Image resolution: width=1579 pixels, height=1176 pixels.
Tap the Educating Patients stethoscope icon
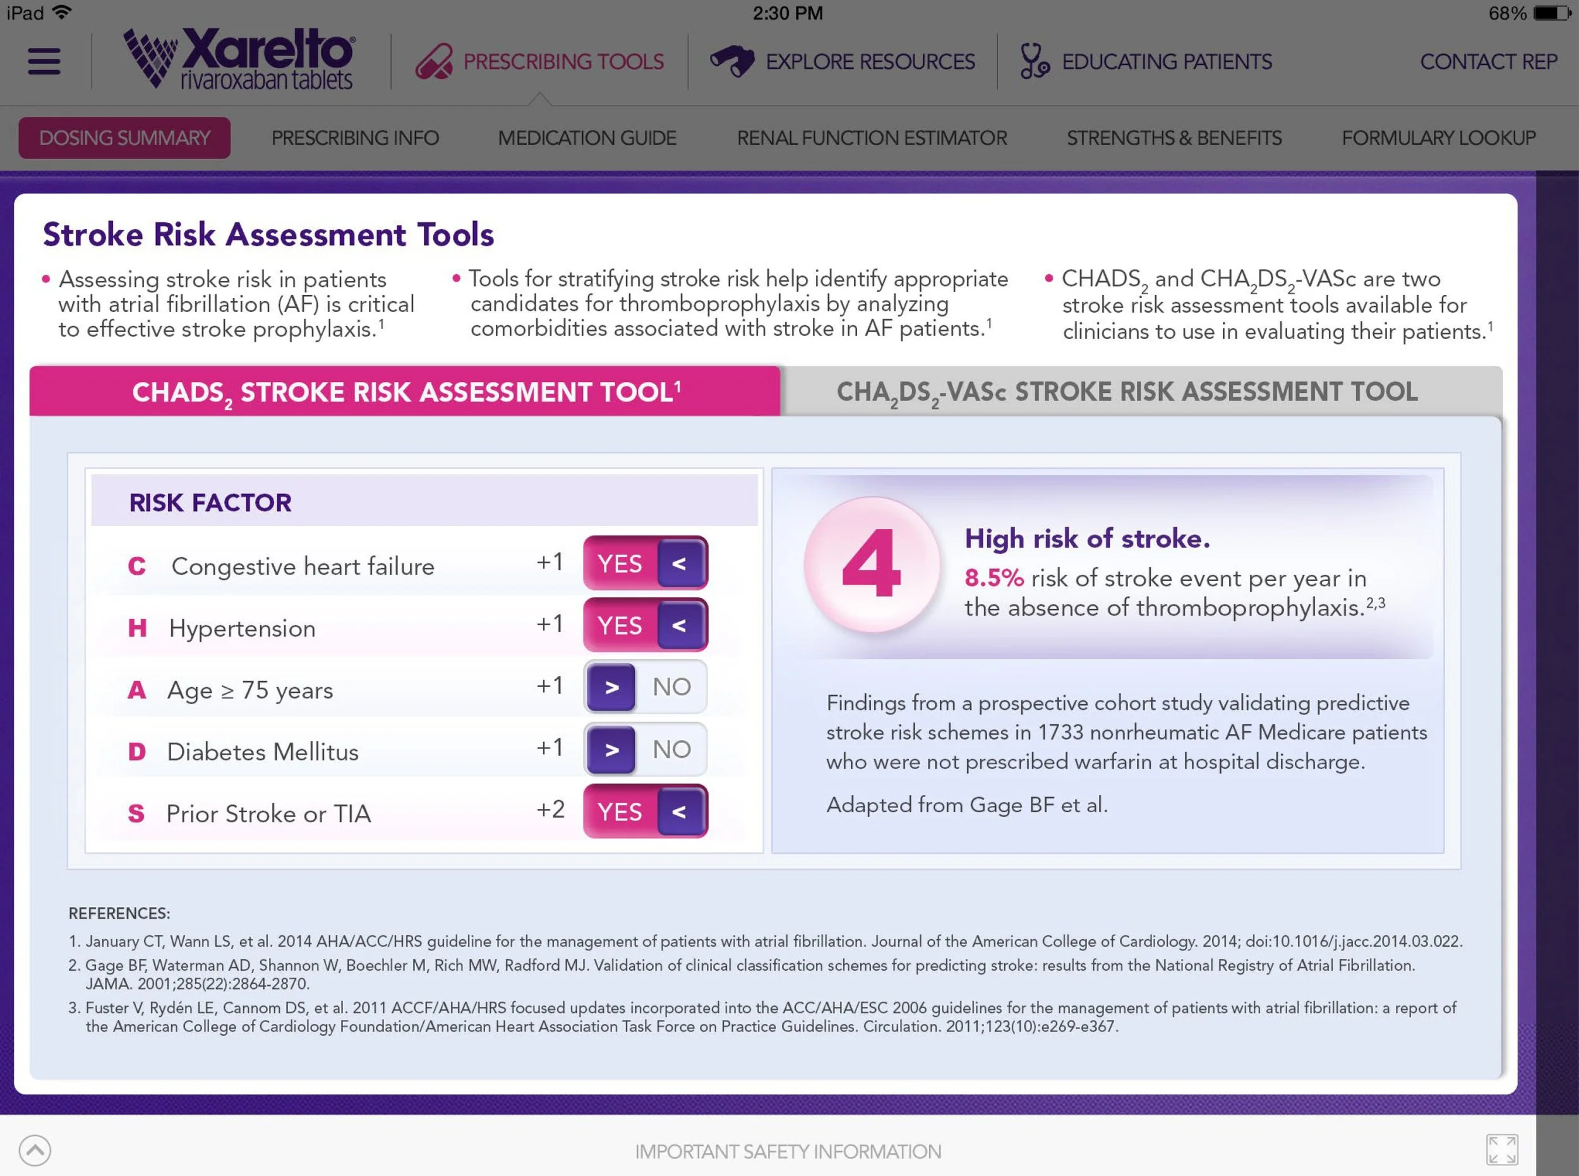(1034, 61)
